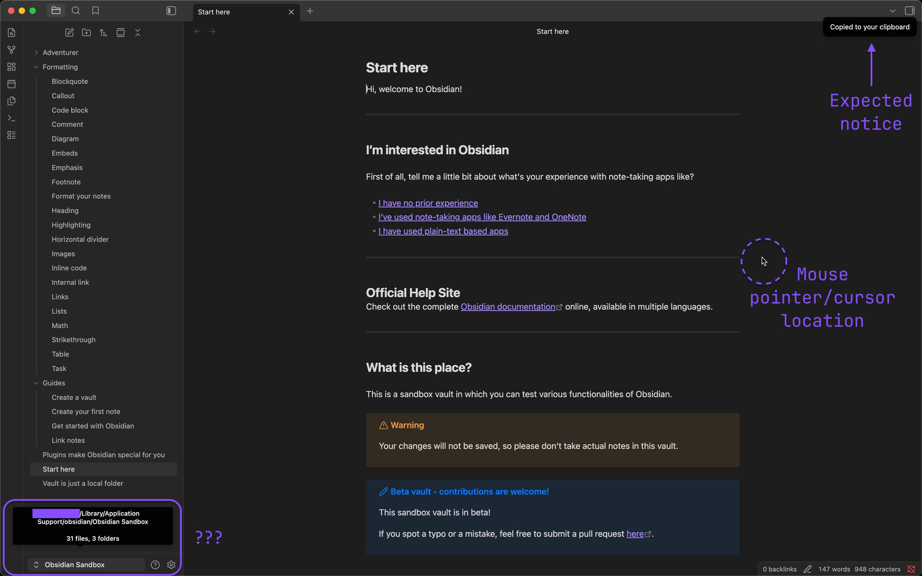The image size is (922, 576).
Task: Toggle editing view pencil in status bar
Action: [808, 569]
